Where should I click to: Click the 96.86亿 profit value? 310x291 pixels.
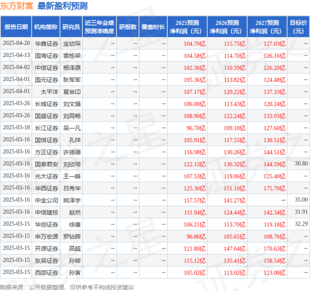click(196, 236)
